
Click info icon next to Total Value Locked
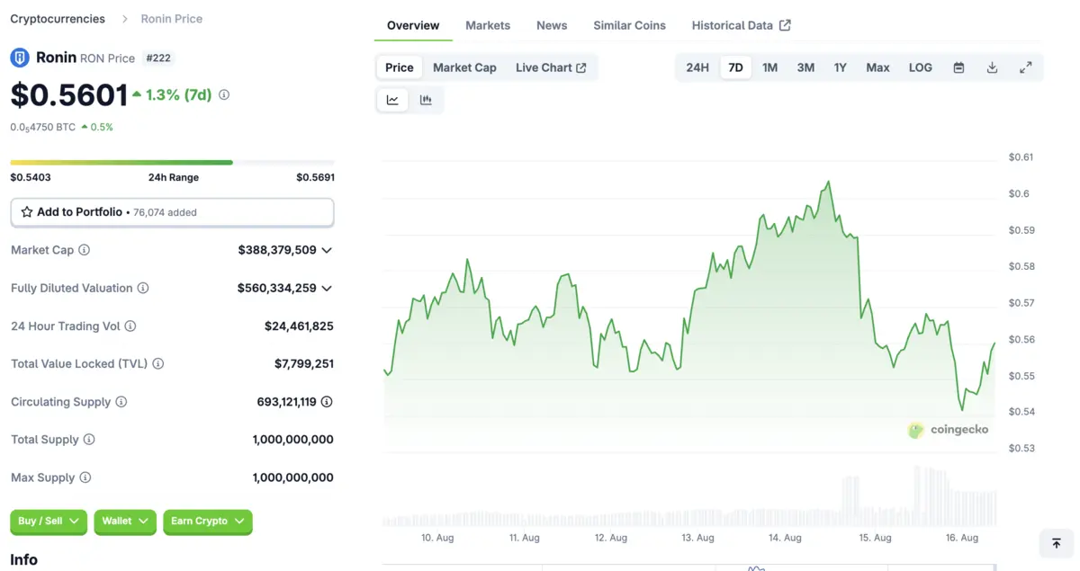pyautogui.click(x=158, y=364)
